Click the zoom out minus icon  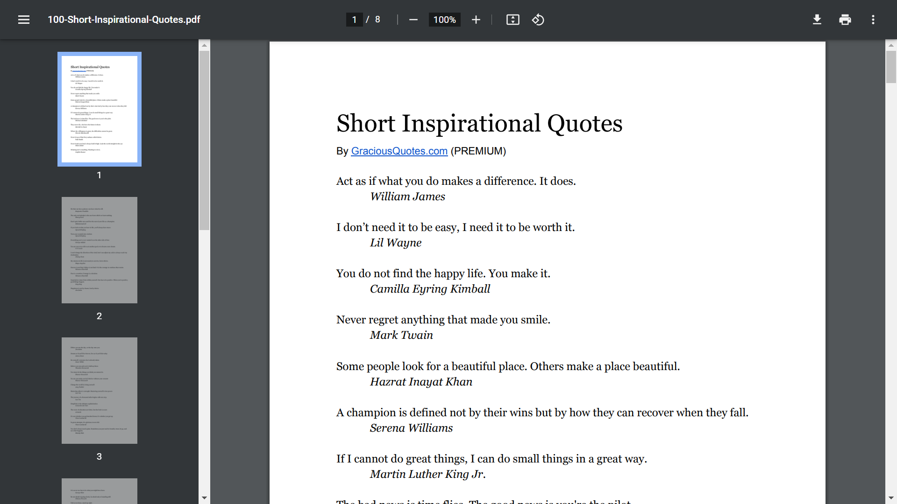click(x=413, y=20)
